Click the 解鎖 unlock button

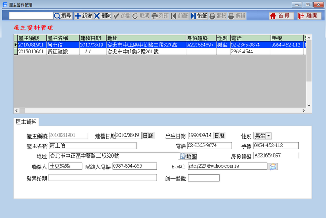pyautogui.click(x=237, y=16)
